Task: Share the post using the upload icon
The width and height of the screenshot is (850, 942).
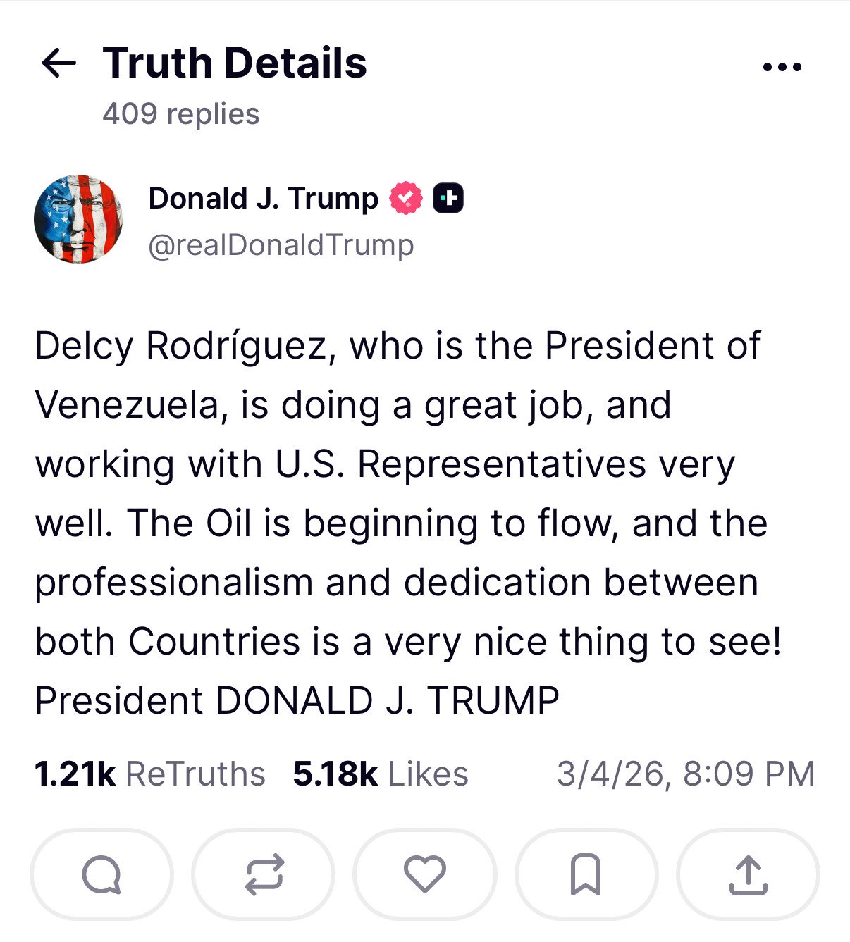Action: (748, 874)
